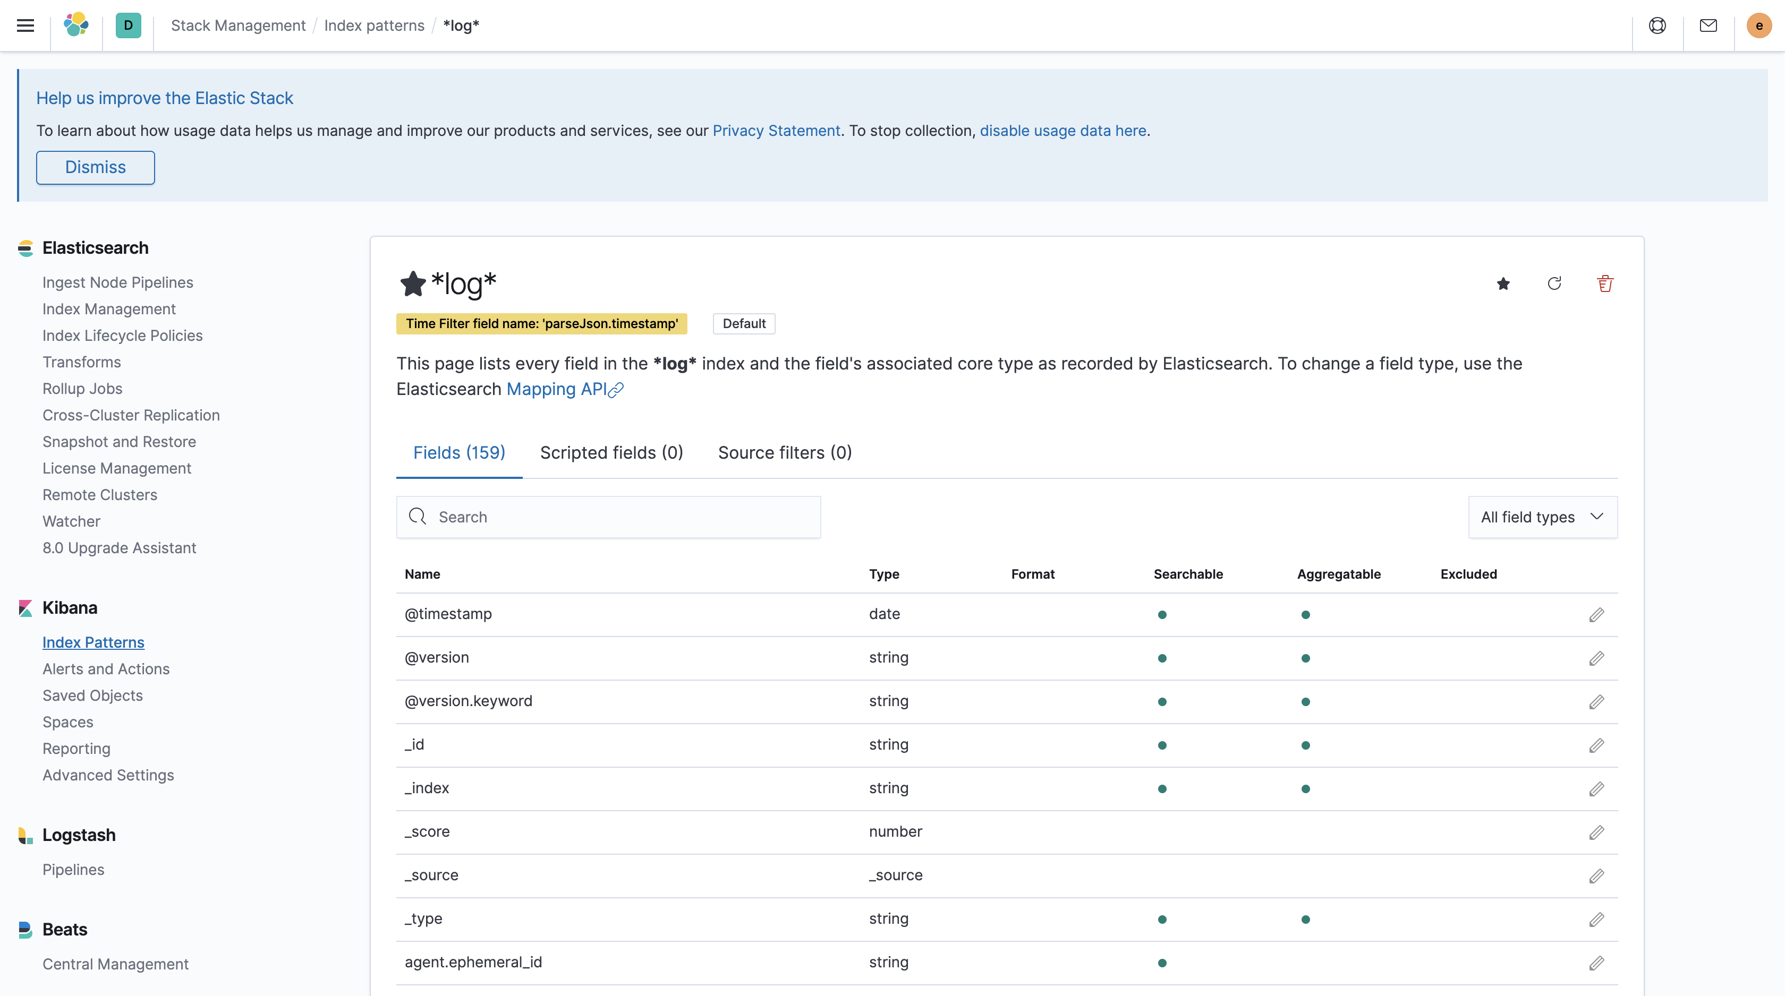The width and height of the screenshot is (1785, 996).
Task: Open the newsfeed notifications panel
Action: point(1709,25)
